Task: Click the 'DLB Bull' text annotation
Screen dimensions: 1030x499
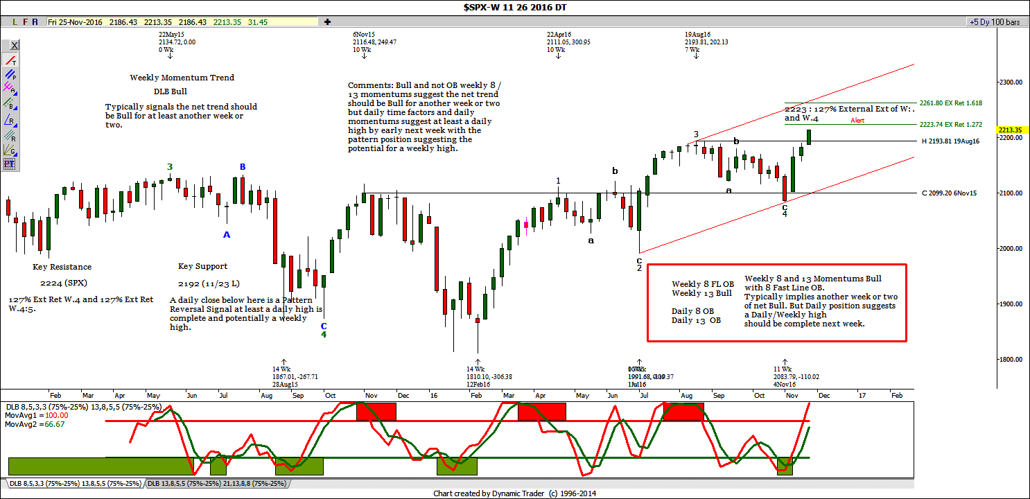Action: click(x=171, y=91)
